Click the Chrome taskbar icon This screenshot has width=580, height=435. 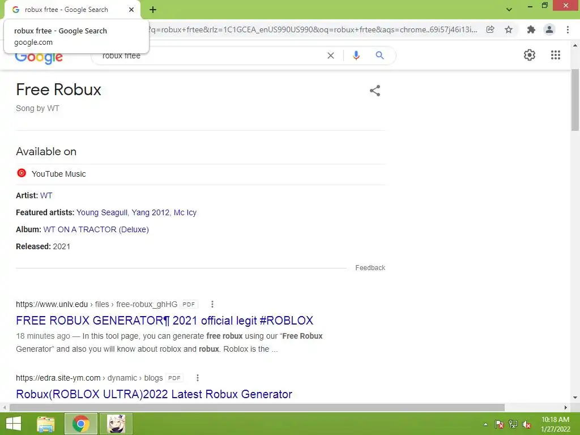pos(81,424)
